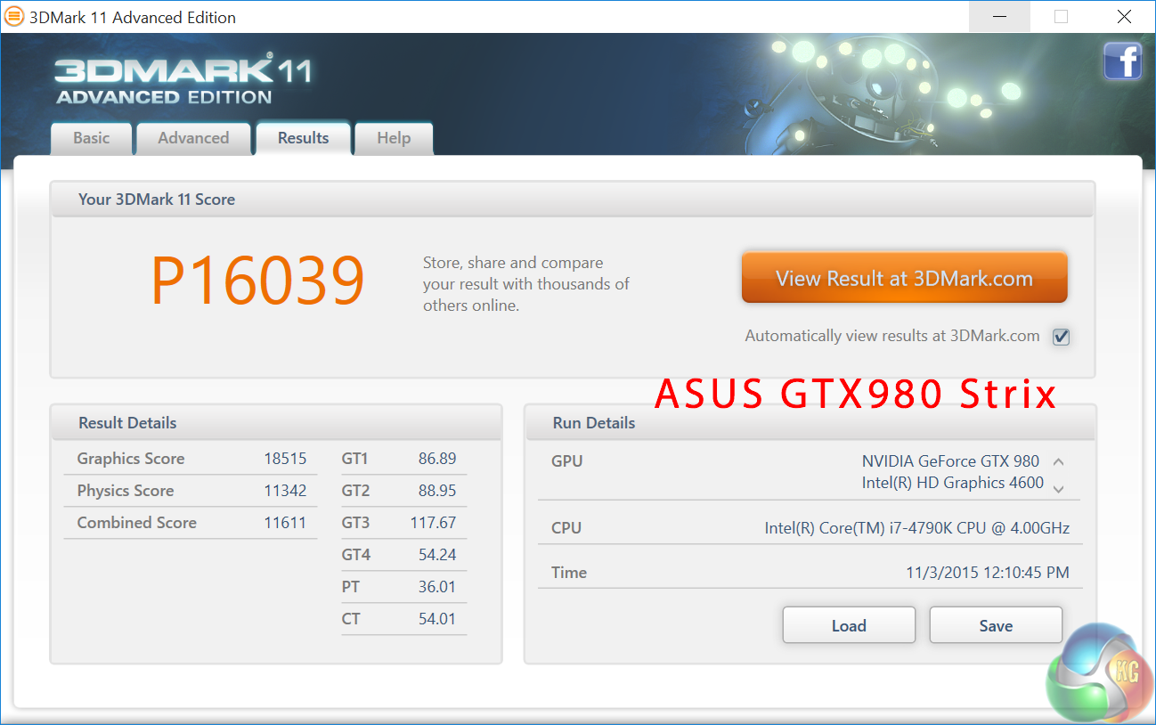Switch to the Advanced tab

(x=193, y=138)
